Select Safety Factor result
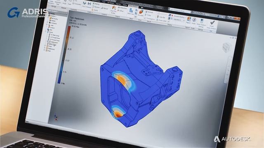 (52, 44)
